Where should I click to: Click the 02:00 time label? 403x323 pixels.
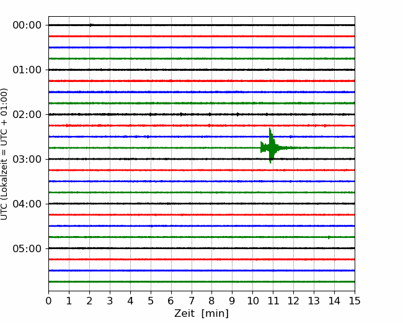click(x=27, y=114)
